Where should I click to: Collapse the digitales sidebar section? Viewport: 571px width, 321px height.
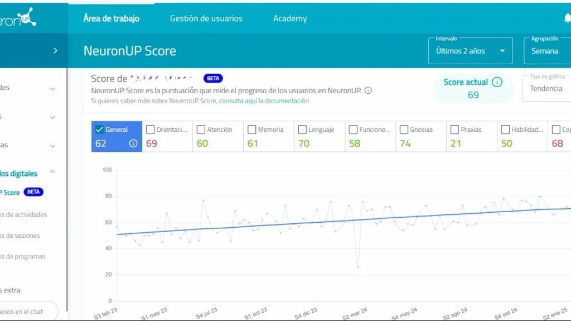(53, 172)
